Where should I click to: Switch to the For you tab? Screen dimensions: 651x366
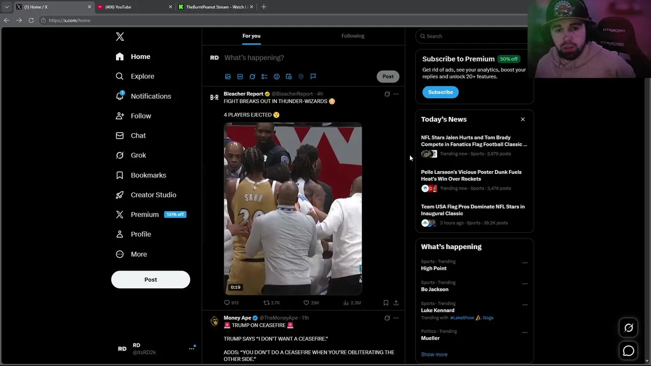(251, 36)
